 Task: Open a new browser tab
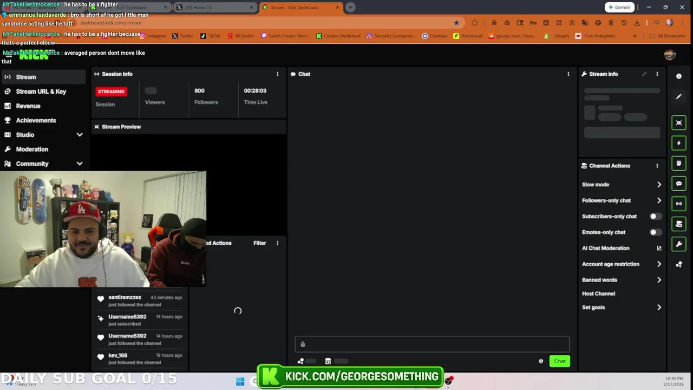[x=351, y=7]
